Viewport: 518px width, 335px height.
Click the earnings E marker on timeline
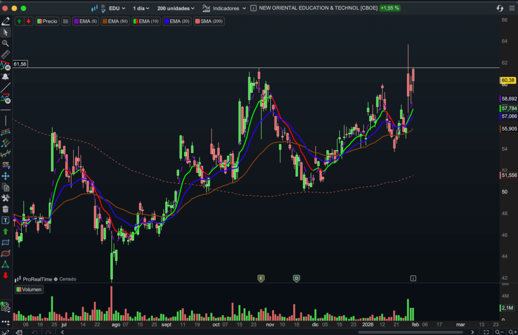261,278
